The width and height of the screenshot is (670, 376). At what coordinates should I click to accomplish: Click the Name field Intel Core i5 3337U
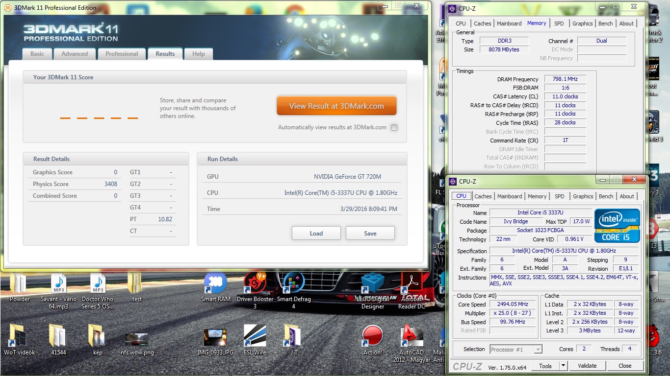click(x=540, y=212)
